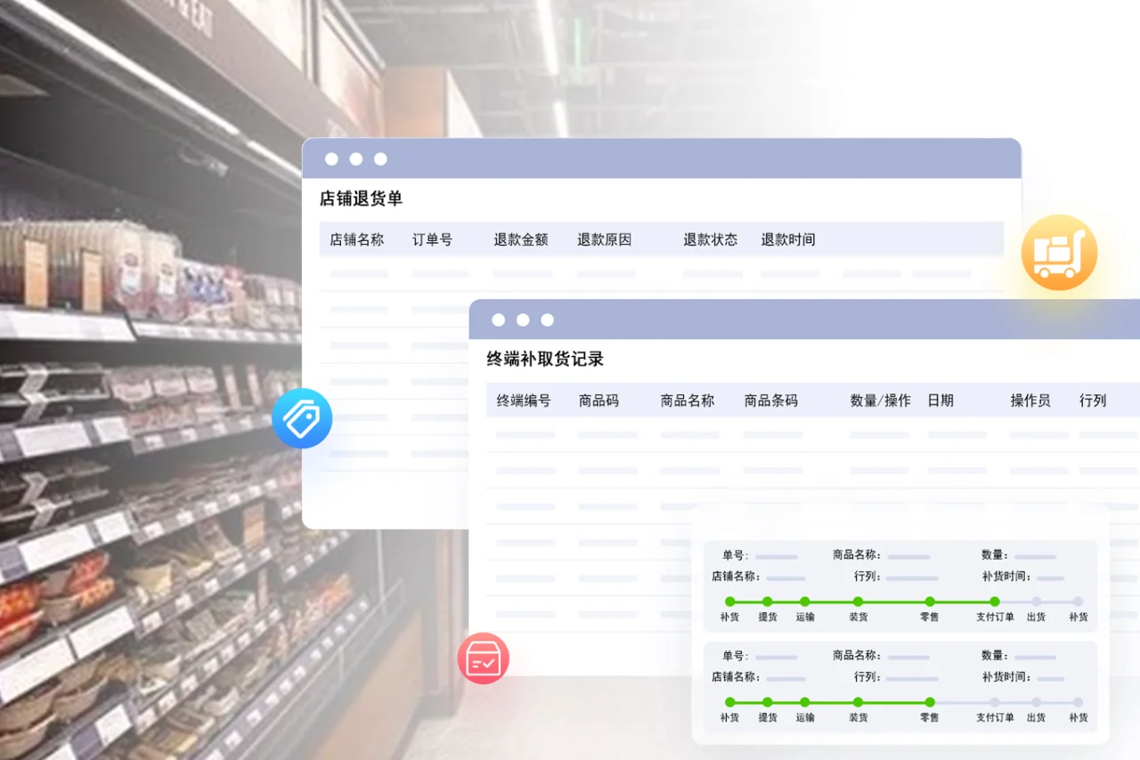This screenshot has width=1140, height=760.
Task: Click the leftmost title bar dot of 店铺退货单 window
Action: 331,158
